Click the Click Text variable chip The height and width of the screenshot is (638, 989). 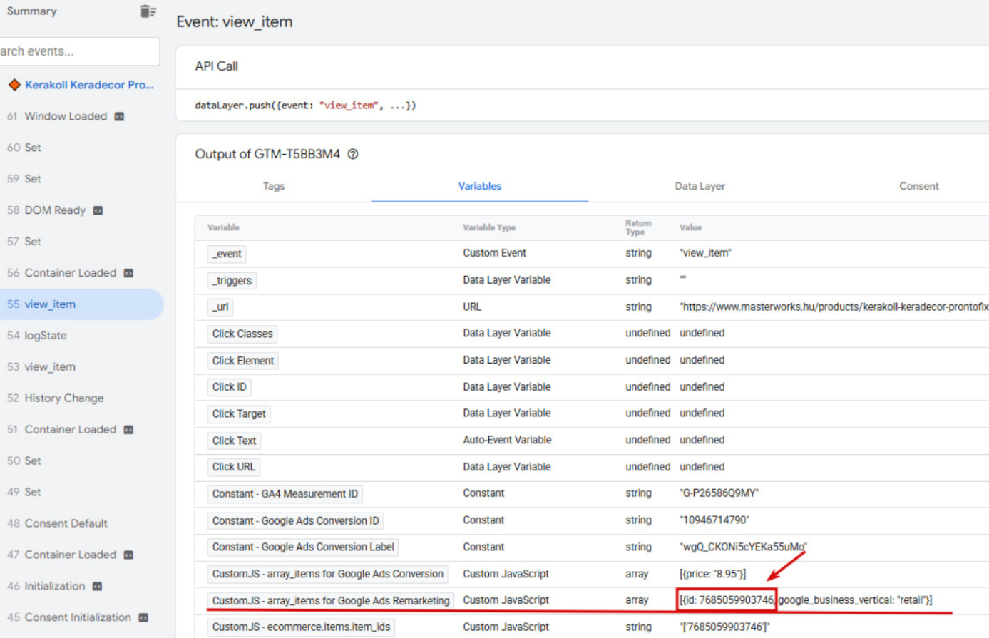234,441
